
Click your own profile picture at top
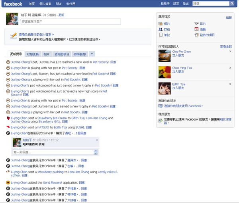[x=12, y=19]
